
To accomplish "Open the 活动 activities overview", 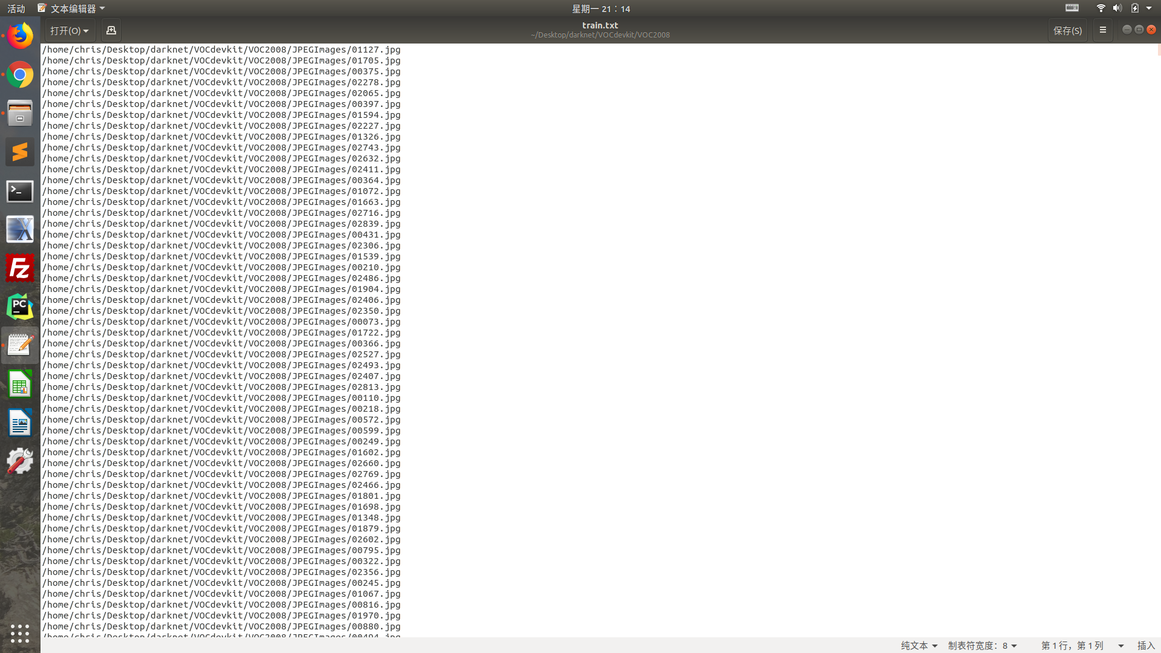I will pos(16,8).
